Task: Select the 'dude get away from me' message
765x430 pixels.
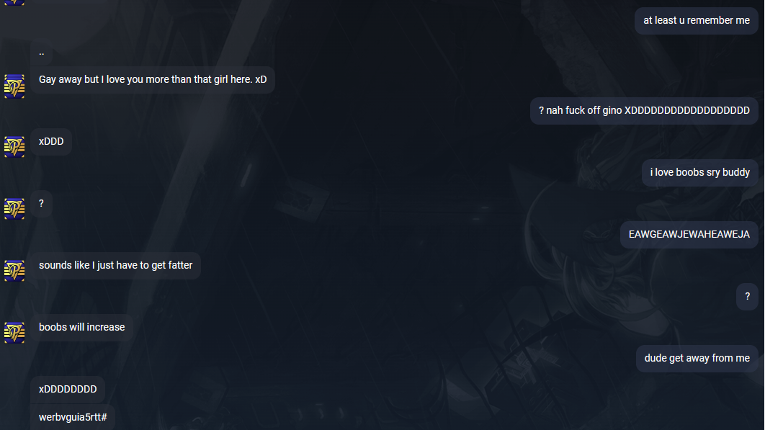Action: click(697, 358)
